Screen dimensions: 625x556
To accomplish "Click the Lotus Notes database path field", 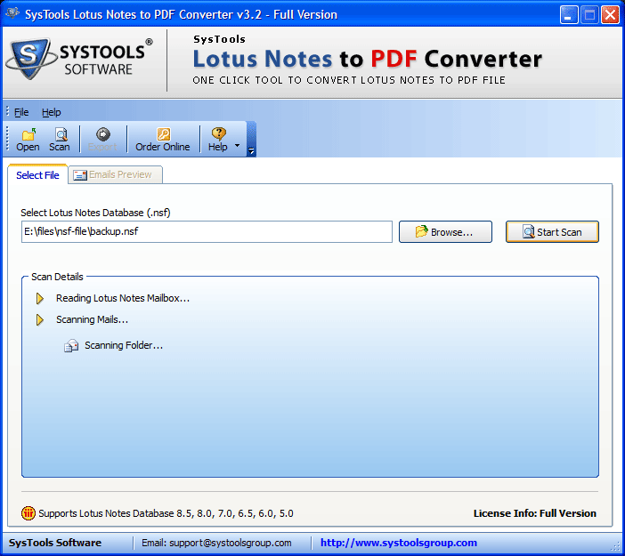I will point(207,232).
